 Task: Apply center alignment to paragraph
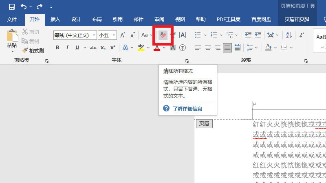(208, 48)
